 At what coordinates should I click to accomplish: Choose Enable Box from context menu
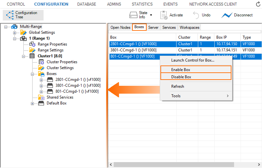pyautogui.click(x=196, y=70)
